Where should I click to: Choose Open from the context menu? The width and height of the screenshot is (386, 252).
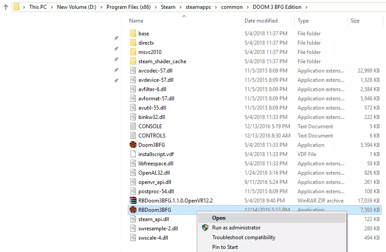click(271, 218)
